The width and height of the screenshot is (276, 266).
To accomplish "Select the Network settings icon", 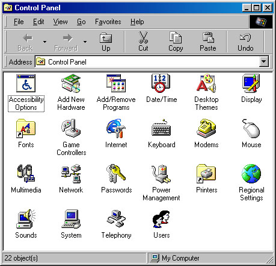I will click(71, 174).
